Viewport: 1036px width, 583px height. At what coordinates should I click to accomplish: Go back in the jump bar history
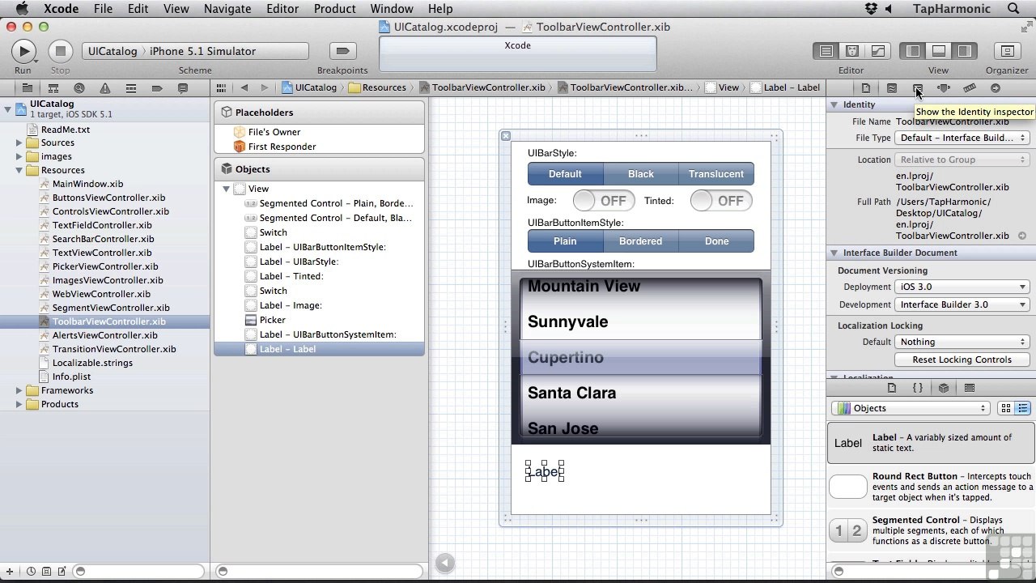tap(244, 87)
